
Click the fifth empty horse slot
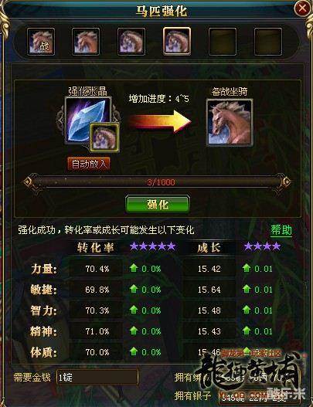pyautogui.click(x=223, y=42)
